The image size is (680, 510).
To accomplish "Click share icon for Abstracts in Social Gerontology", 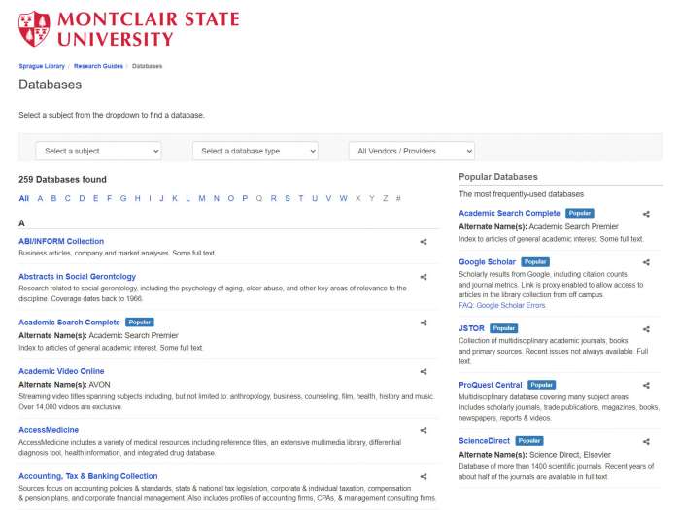I will tap(423, 277).
